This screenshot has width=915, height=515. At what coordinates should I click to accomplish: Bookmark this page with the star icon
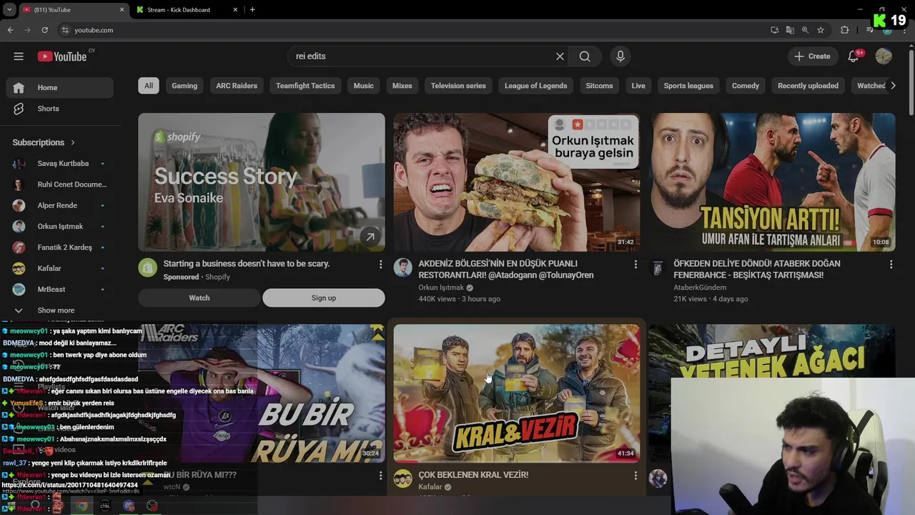[821, 30]
